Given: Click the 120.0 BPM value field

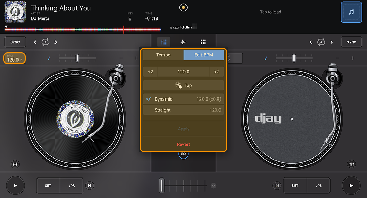Looking at the screenshot, I should coord(183,72).
